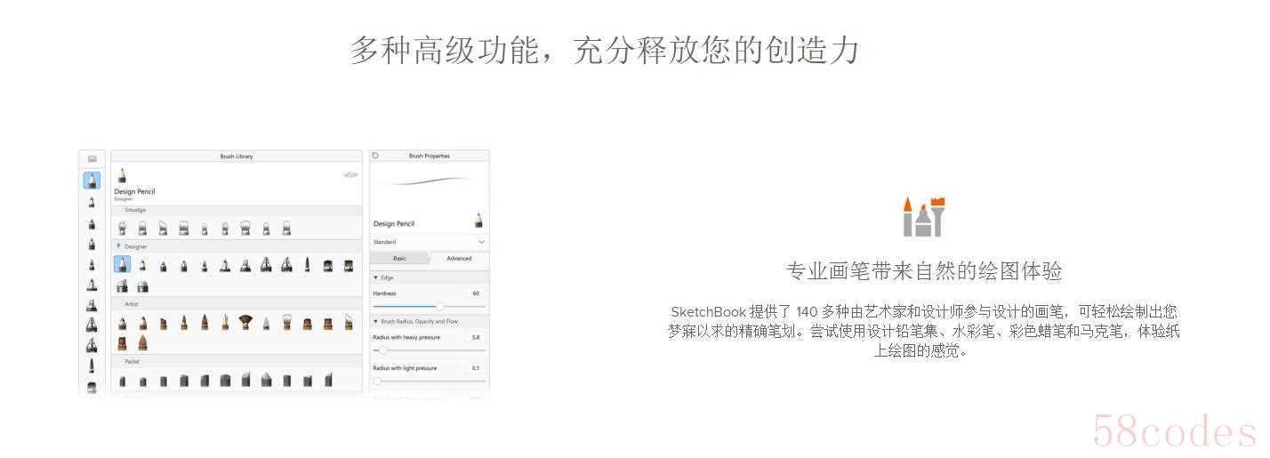Select the first brush in the Artist section
The height and width of the screenshot is (458, 1270).
point(122,322)
